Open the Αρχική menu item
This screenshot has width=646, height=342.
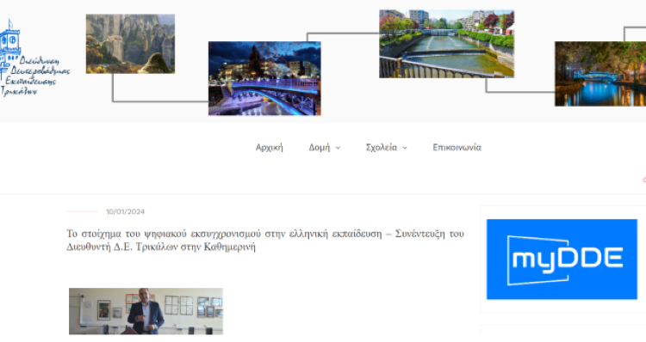click(269, 148)
